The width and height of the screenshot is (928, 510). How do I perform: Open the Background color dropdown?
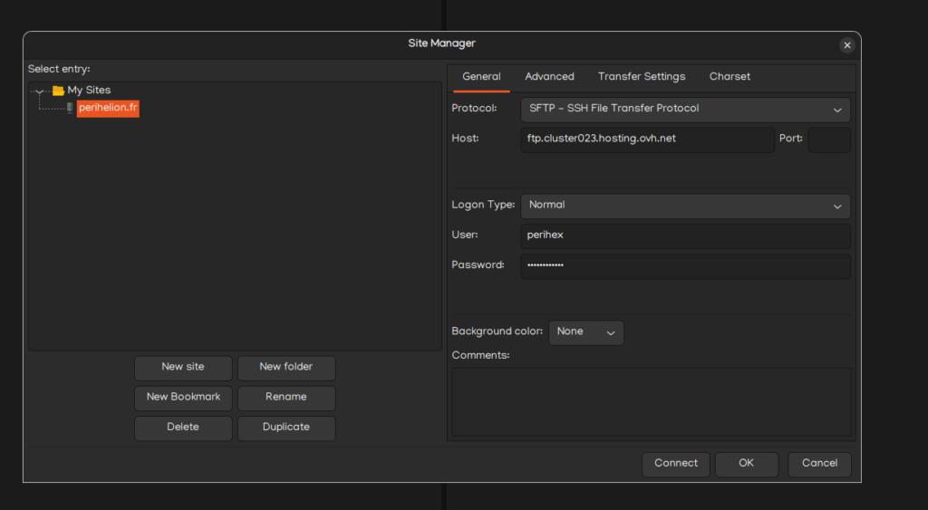point(586,332)
